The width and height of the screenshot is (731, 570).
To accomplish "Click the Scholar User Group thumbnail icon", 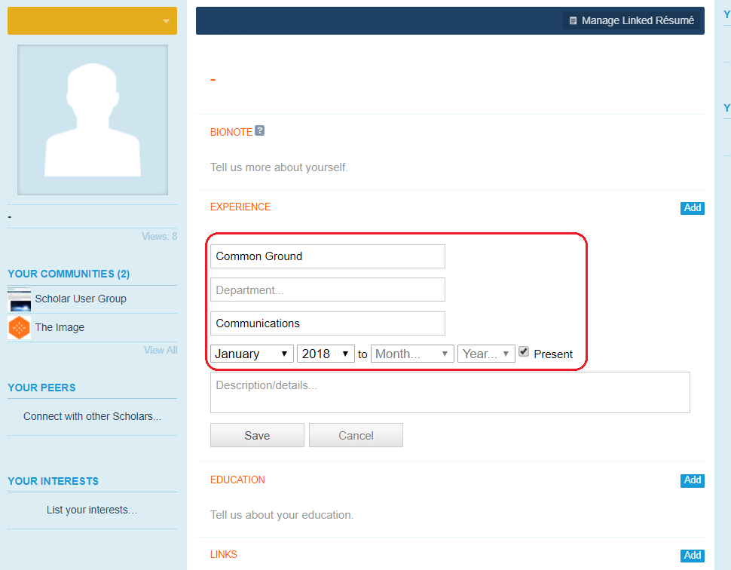I will click(20, 300).
